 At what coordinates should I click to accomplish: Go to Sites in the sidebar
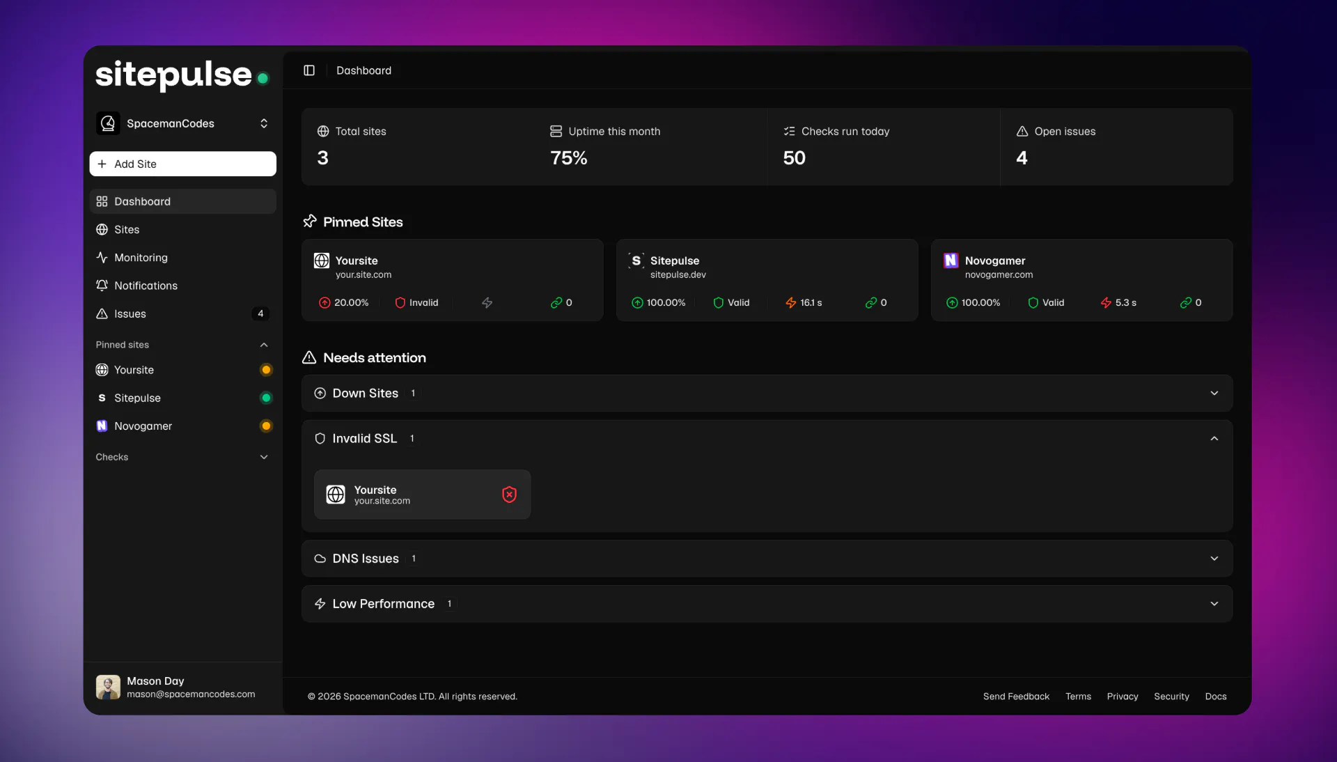182,229
